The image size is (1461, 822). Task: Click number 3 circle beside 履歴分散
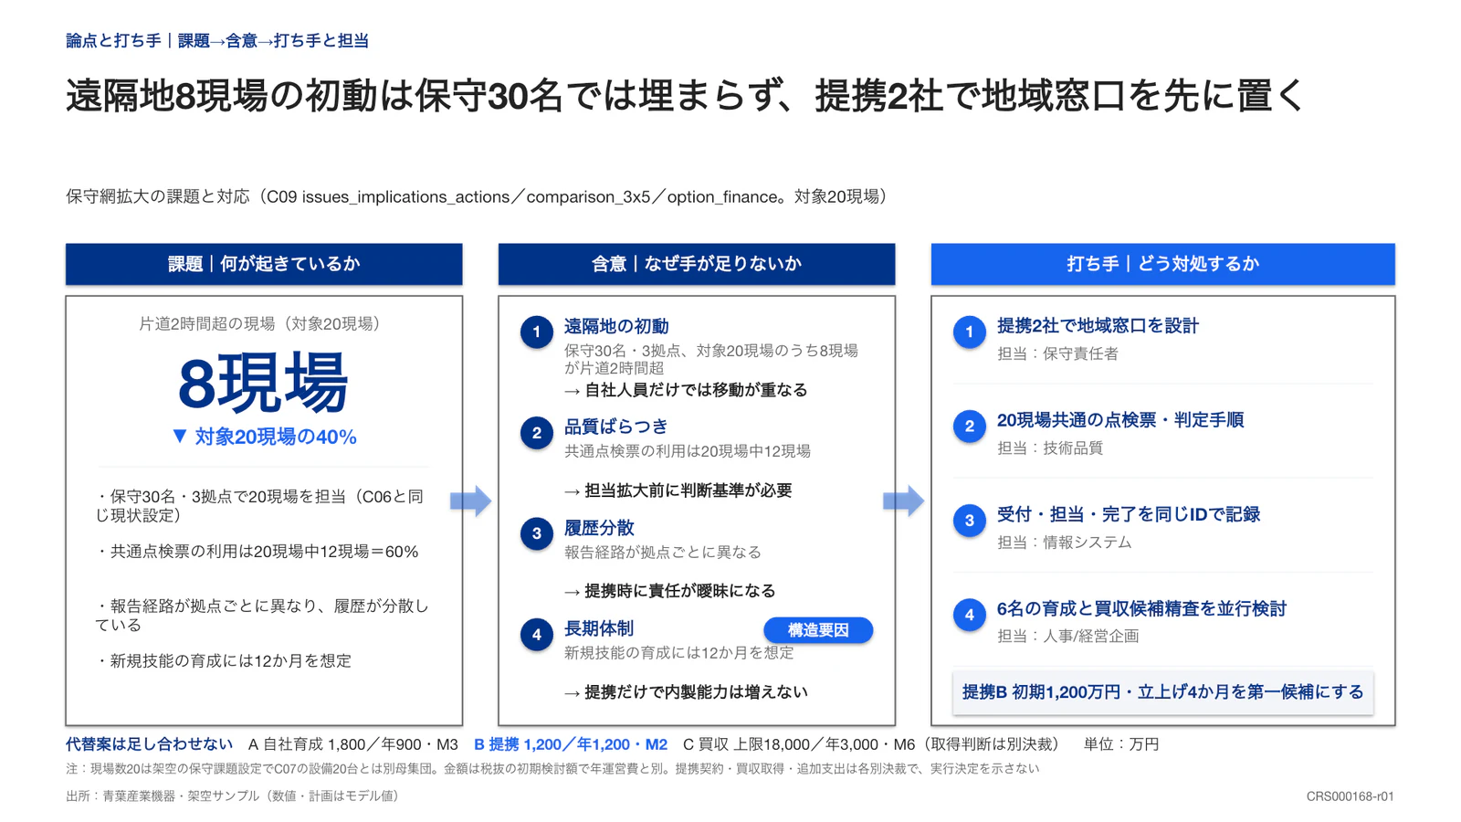tap(537, 533)
